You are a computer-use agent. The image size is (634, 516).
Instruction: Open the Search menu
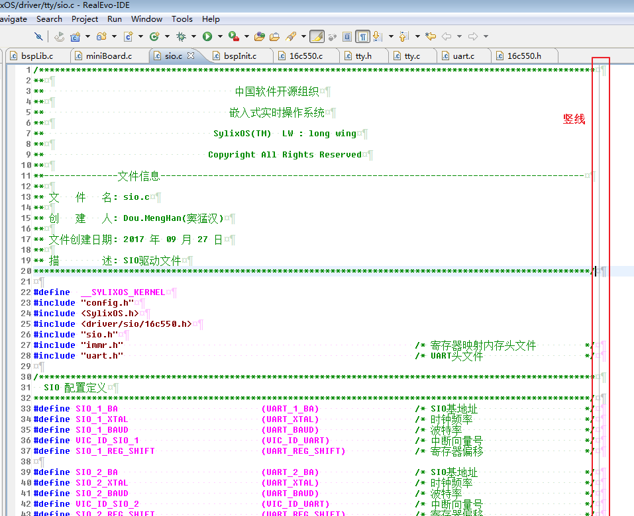pyautogui.click(x=49, y=19)
